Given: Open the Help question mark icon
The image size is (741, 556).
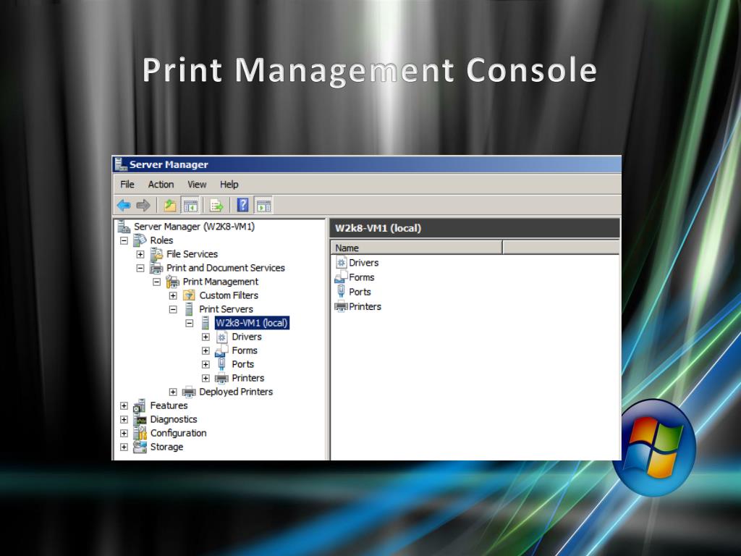Looking at the screenshot, I should pyautogui.click(x=242, y=205).
